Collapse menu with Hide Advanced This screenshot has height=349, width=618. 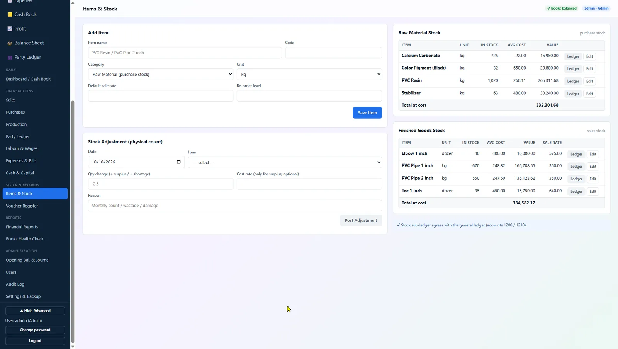coord(35,311)
